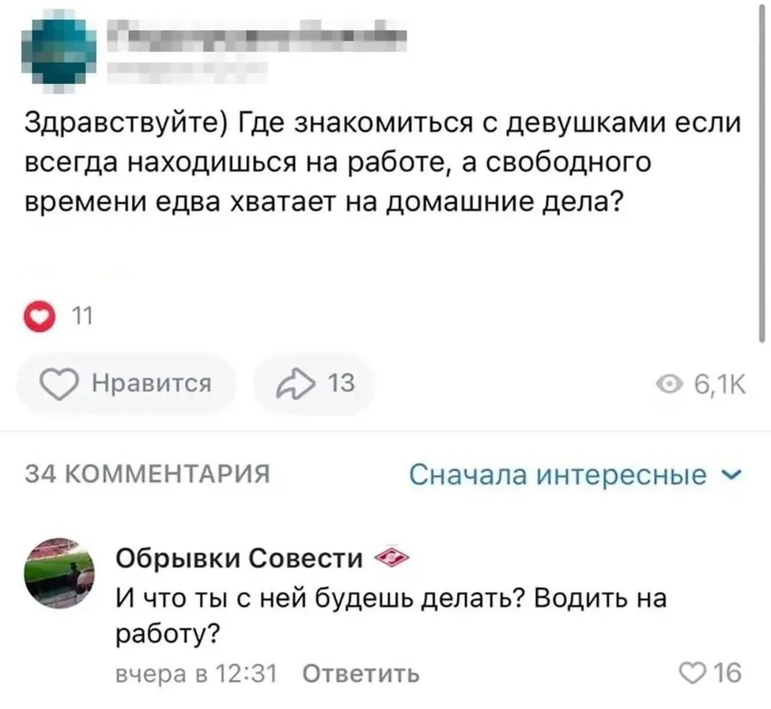Click the share count 13
The height and width of the screenshot is (709, 771).
[341, 383]
